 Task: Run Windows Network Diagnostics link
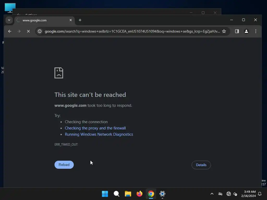pyautogui.click(x=99, y=134)
